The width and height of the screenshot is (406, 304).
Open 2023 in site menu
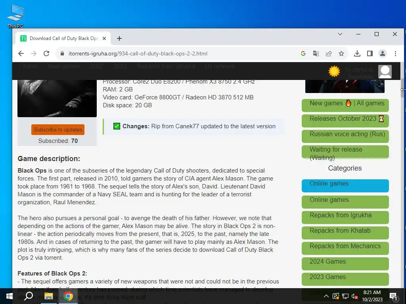[x=120, y=66]
